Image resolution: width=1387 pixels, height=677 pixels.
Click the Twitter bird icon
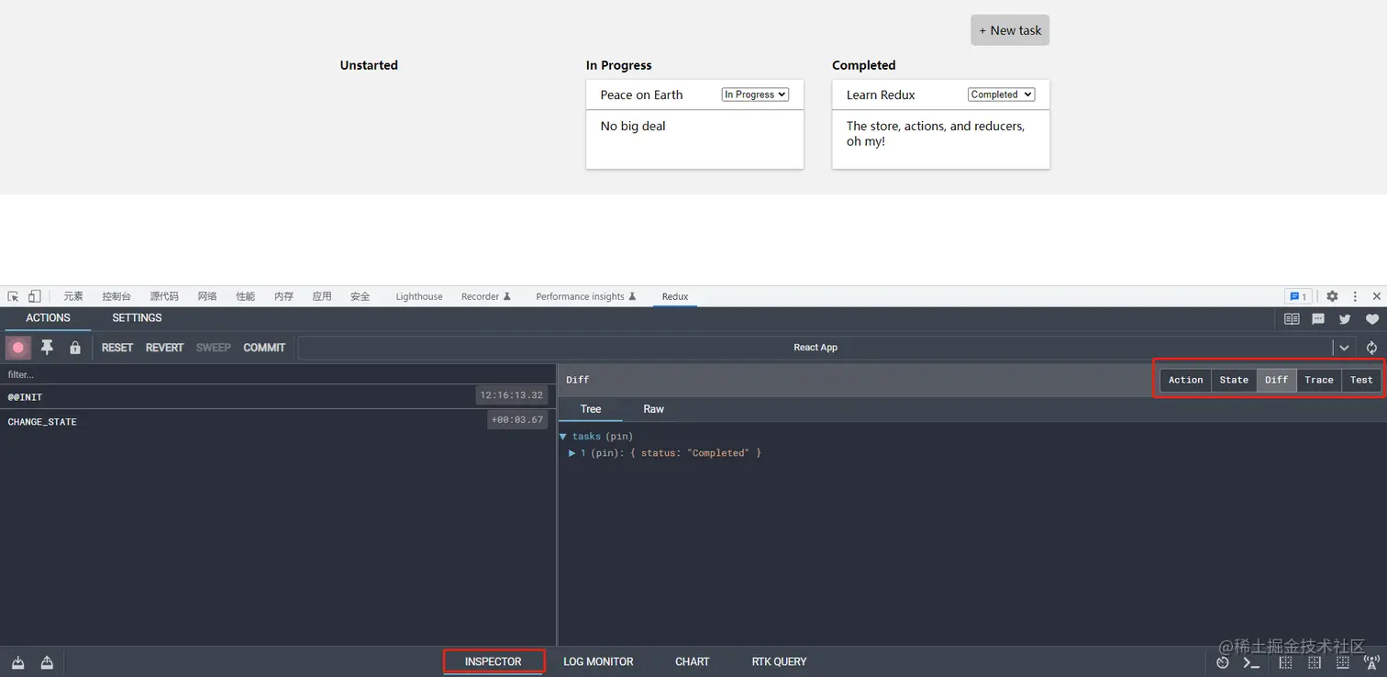tap(1345, 319)
